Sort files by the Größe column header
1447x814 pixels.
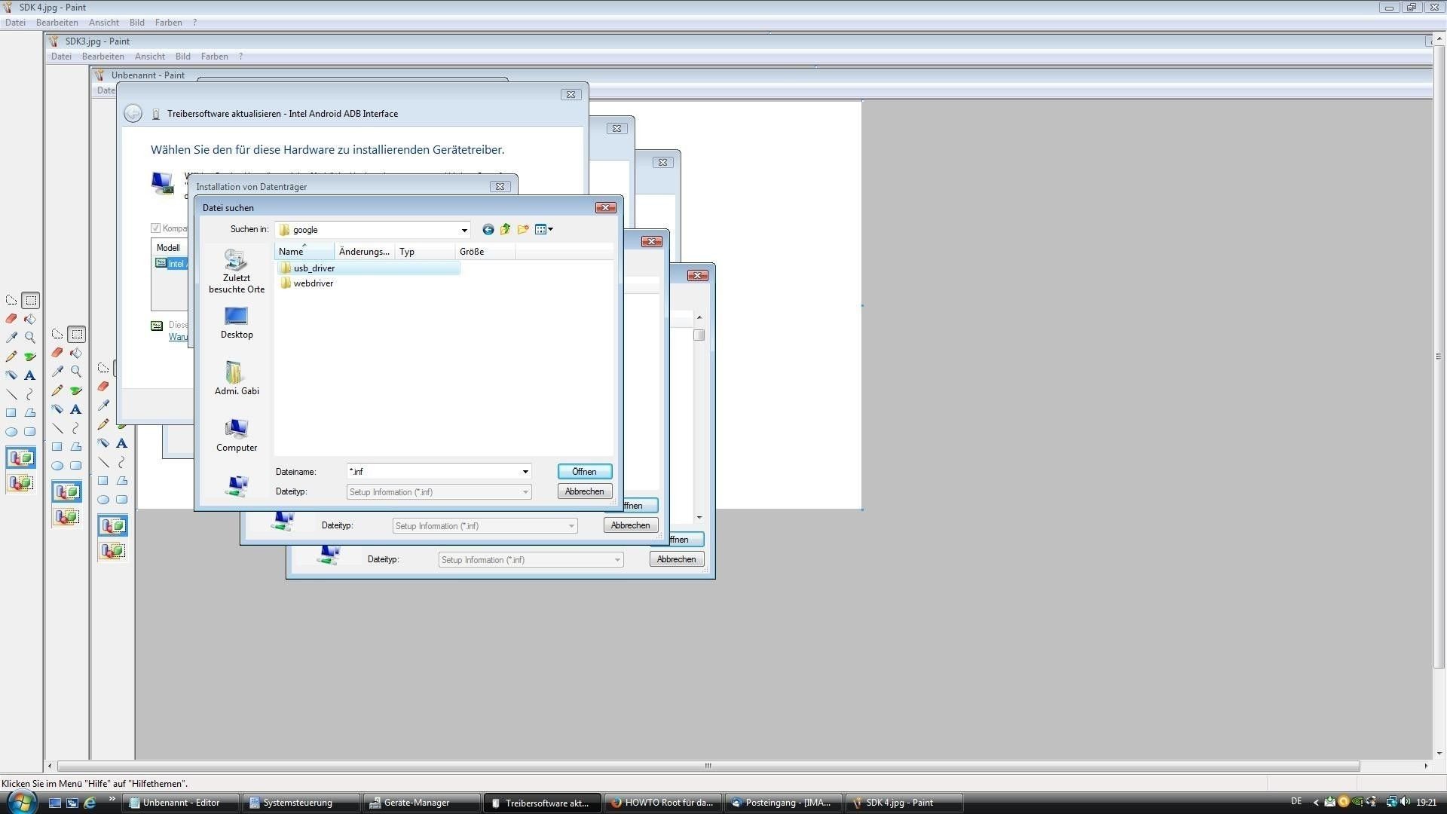coord(485,252)
